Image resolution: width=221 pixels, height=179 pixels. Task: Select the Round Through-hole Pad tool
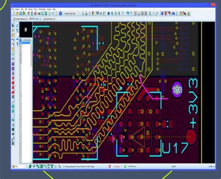(13, 64)
